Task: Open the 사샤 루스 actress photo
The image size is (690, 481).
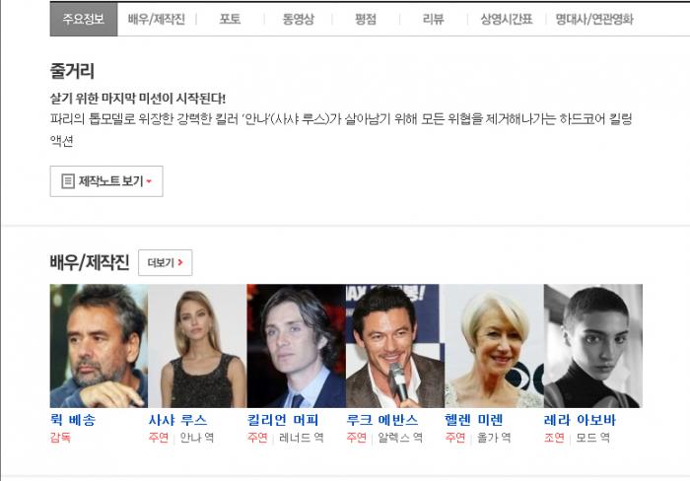Action: [x=197, y=346]
